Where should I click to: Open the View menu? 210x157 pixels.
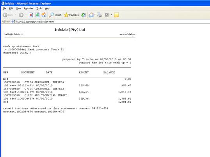(x=18, y=9)
